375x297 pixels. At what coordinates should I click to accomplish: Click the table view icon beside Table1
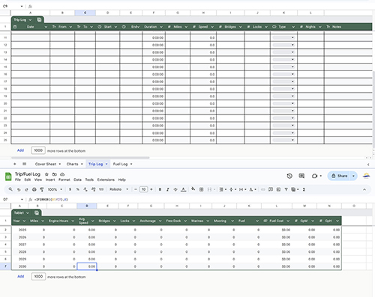[x=37, y=212]
